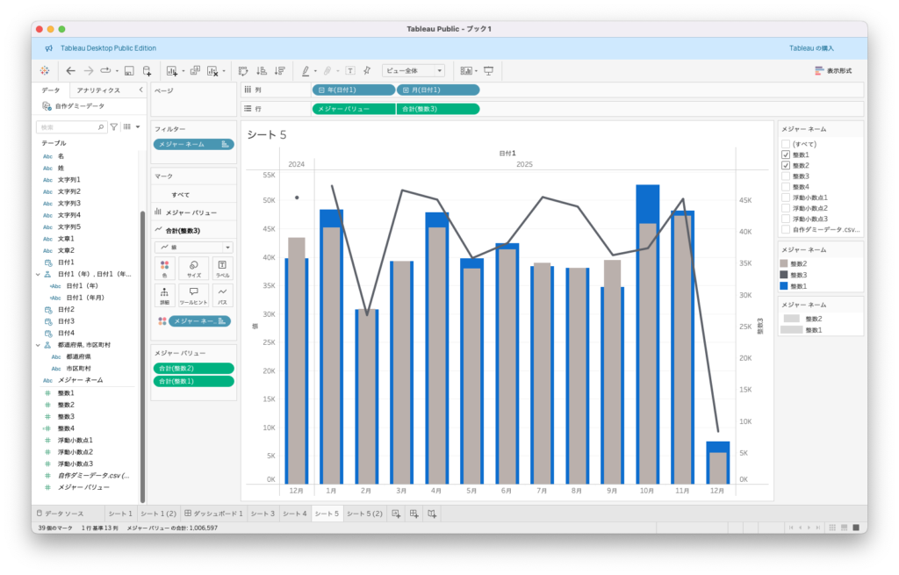The height and width of the screenshot is (575, 899).
Task: Click the save workbook icon
Action: point(129,70)
